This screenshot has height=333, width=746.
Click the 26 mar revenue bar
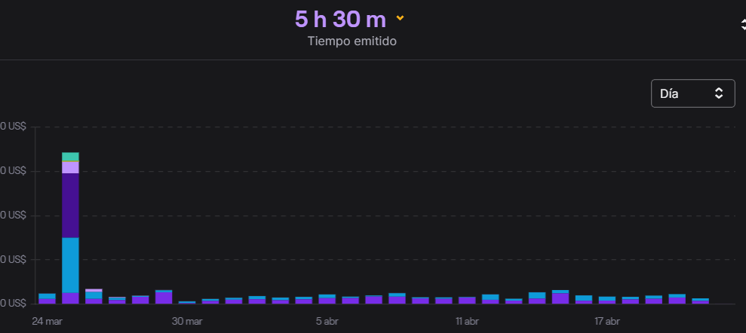pos(94,296)
